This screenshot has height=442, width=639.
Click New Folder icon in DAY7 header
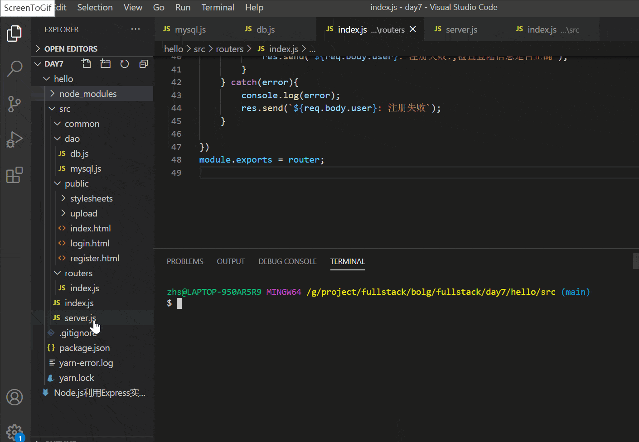click(x=106, y=64)
